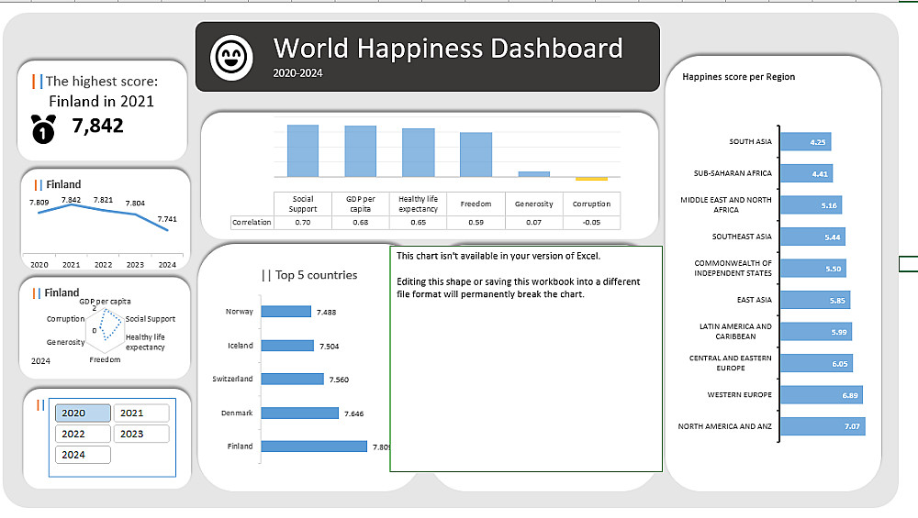Click the Iceland bar in Top 5

tap(287, 346)
